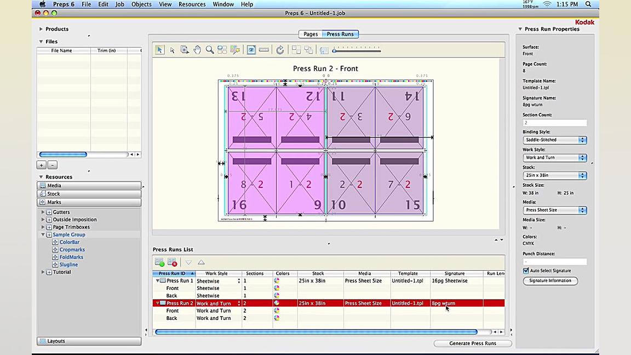Select the arrow selection tool
The image size is (631, 355).
click(x=159, y=50)
